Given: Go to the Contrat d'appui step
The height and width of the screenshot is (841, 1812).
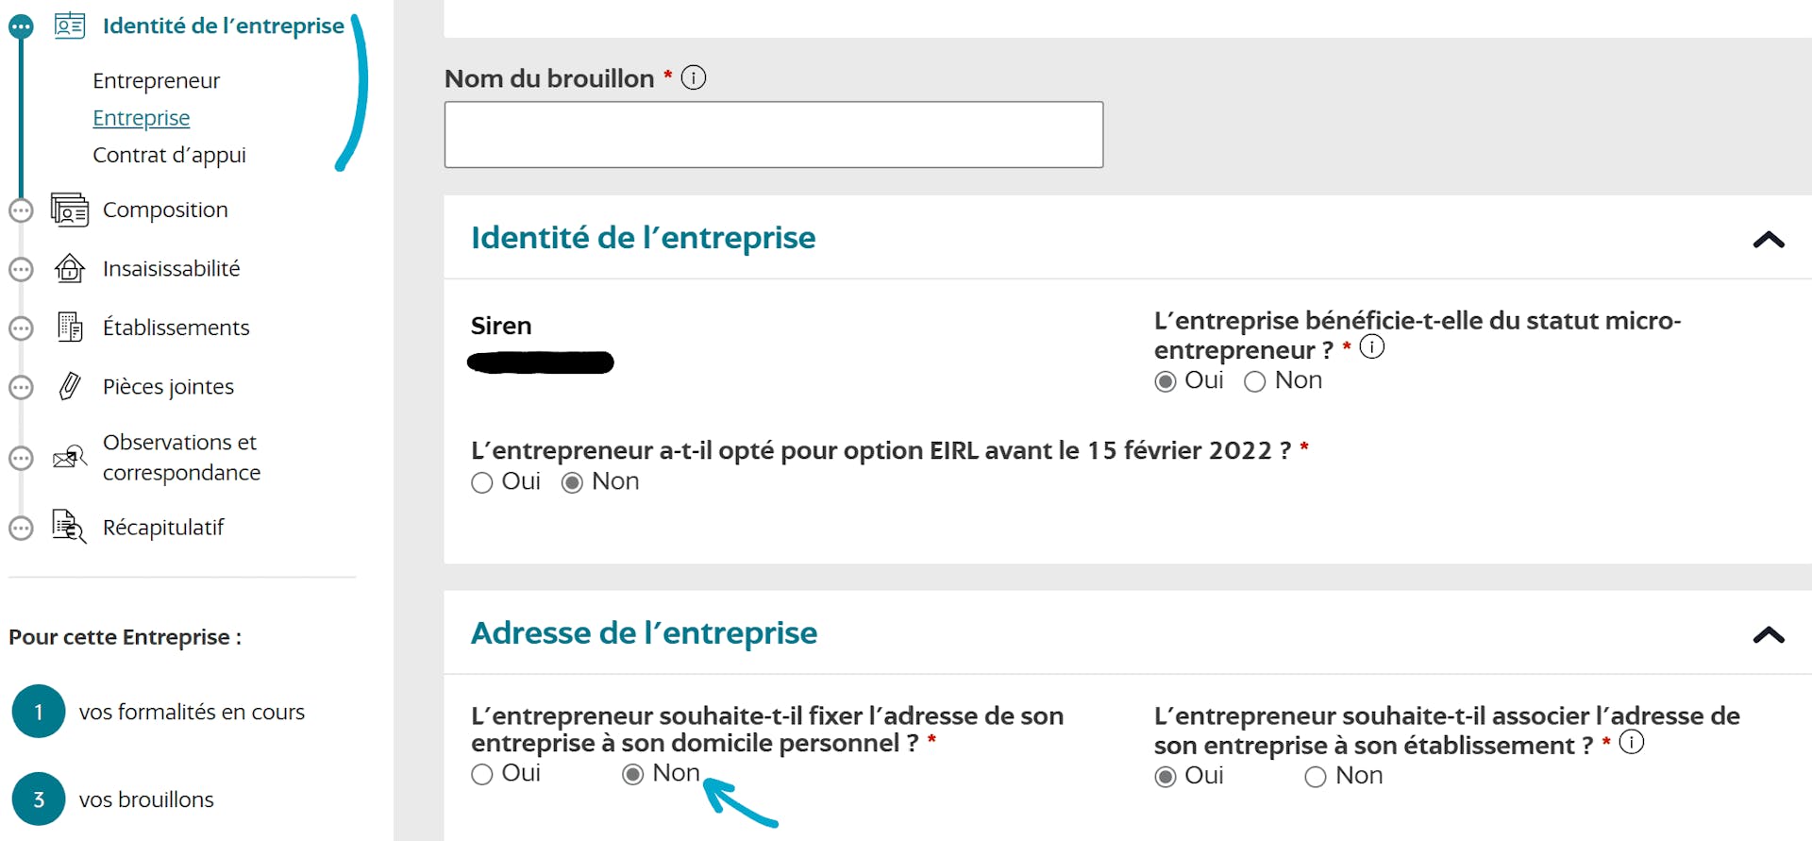Looking at the screenshot, I should [169, 155].
